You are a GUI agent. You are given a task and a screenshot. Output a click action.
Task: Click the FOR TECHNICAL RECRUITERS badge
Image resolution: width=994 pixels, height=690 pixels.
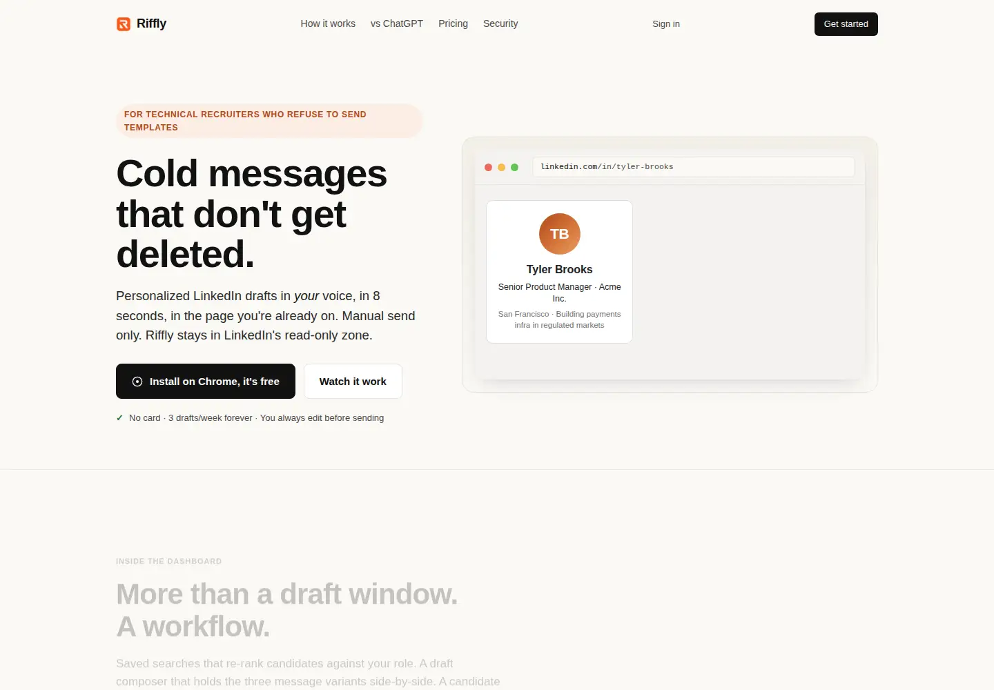pos(269,121)
